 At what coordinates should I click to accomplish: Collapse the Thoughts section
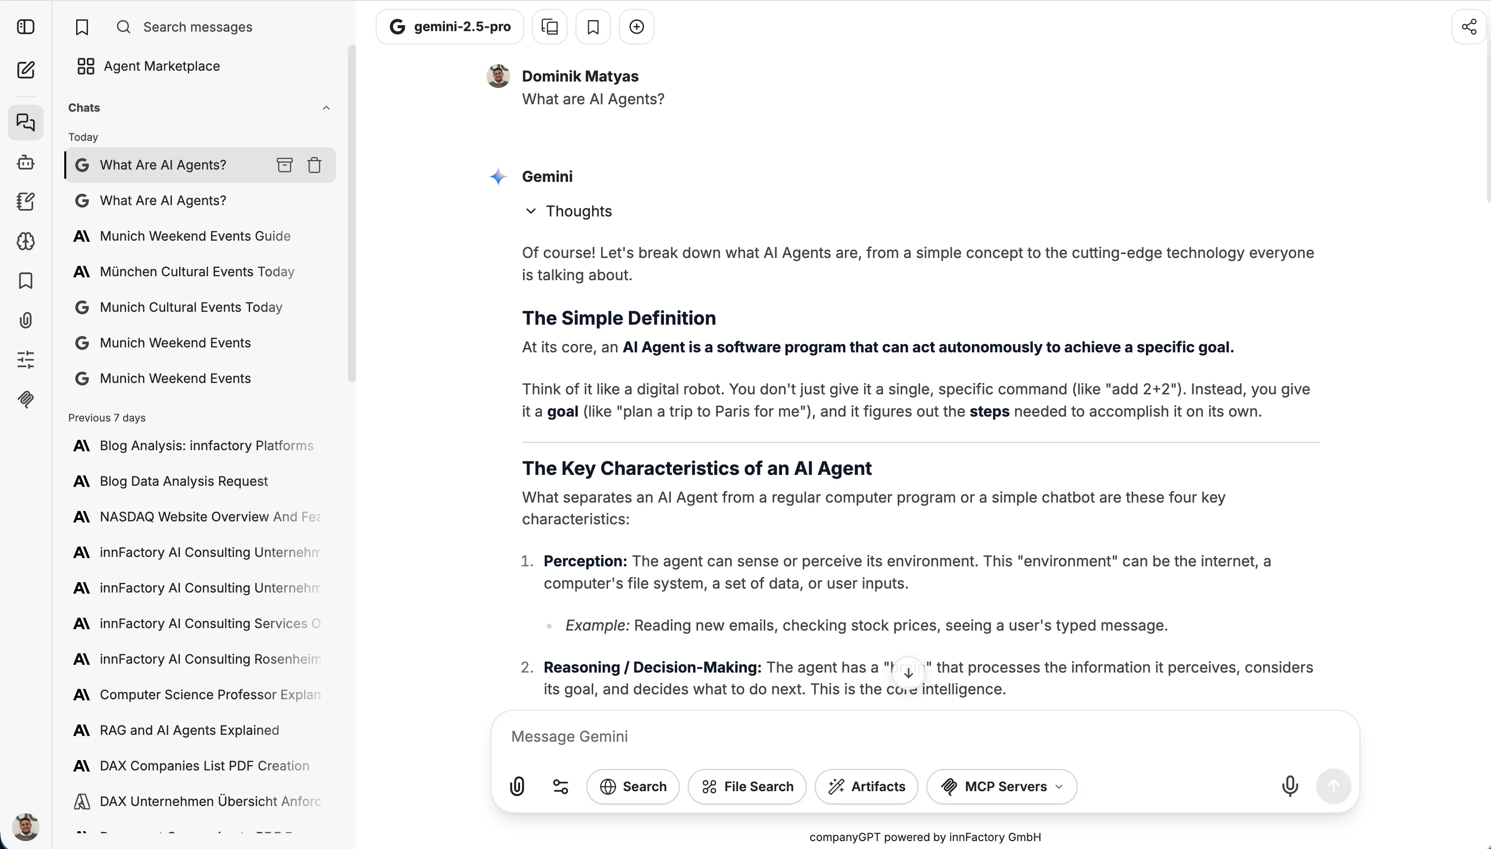pos(530,211)
